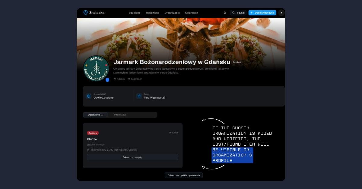
Task: Click the location pin icon beside Adres
Action: [139, 96]
